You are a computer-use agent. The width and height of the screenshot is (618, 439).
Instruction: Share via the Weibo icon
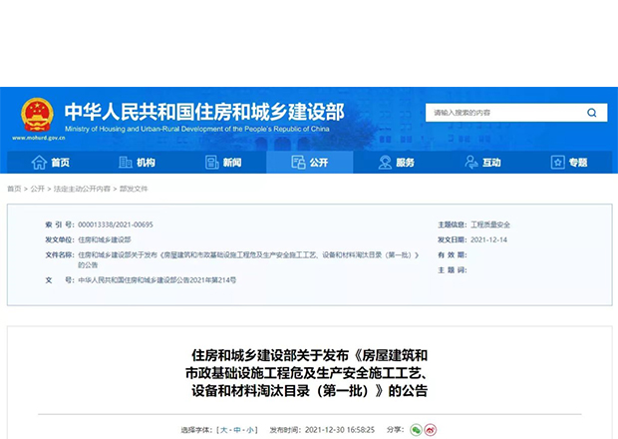[430, 430]
